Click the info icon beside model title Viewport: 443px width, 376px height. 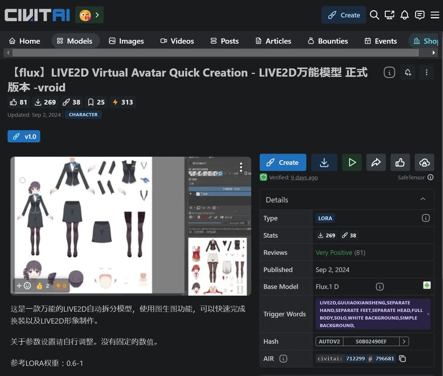click(x=389, y=72)
